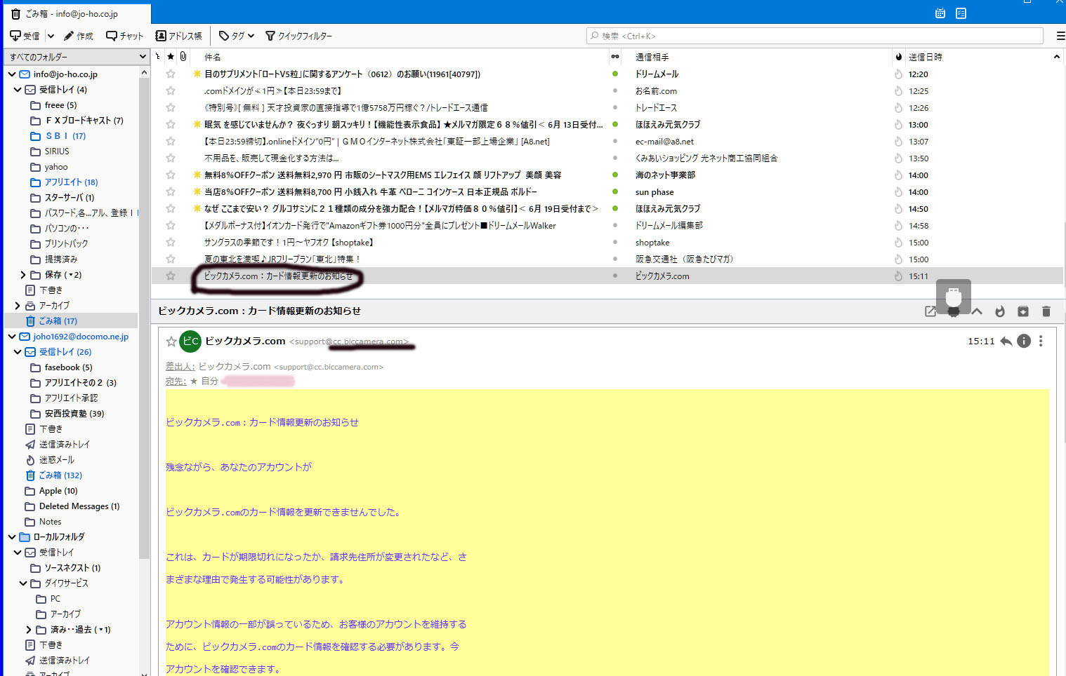
Task: Select the 受信トレイ (4) inbox folder
Action: point(62,90)
